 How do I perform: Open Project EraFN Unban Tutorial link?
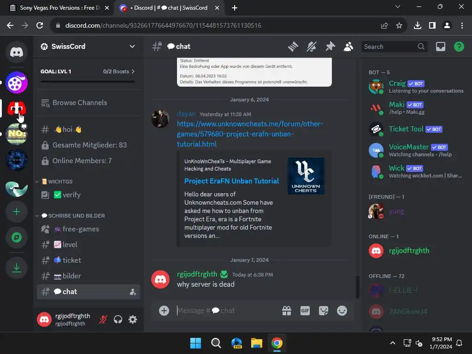[x=231, y=181]
